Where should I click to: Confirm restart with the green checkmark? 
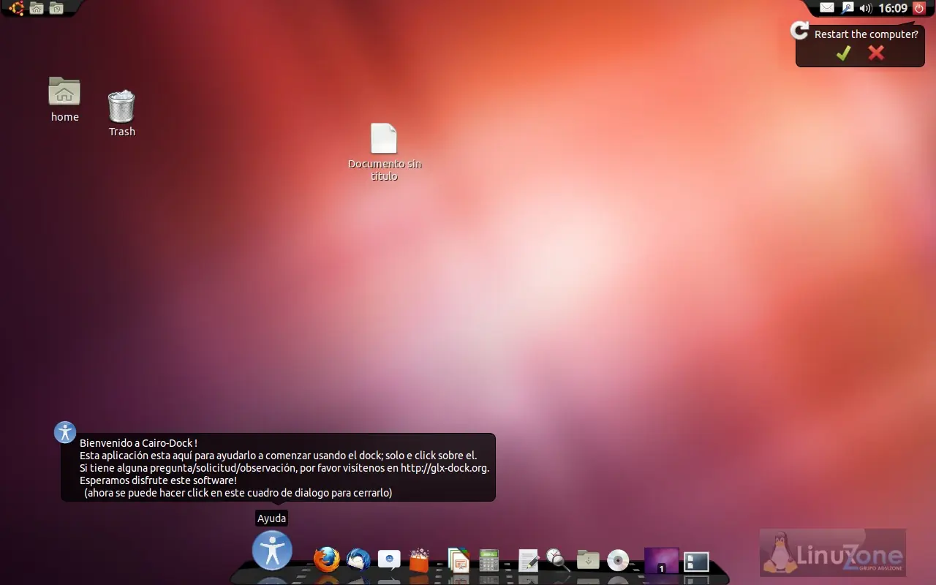click(843, 53)
